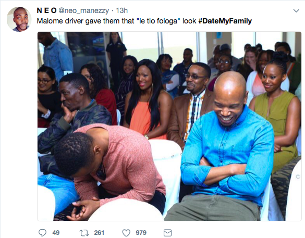Like the tweet with the heart icon

pyautogui.click(x=126, y=233)
